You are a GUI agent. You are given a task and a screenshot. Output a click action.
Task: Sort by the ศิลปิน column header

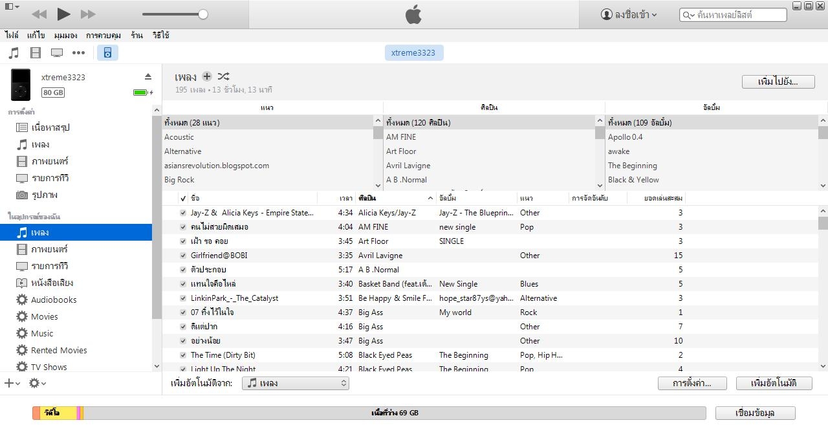coord(396,198)
